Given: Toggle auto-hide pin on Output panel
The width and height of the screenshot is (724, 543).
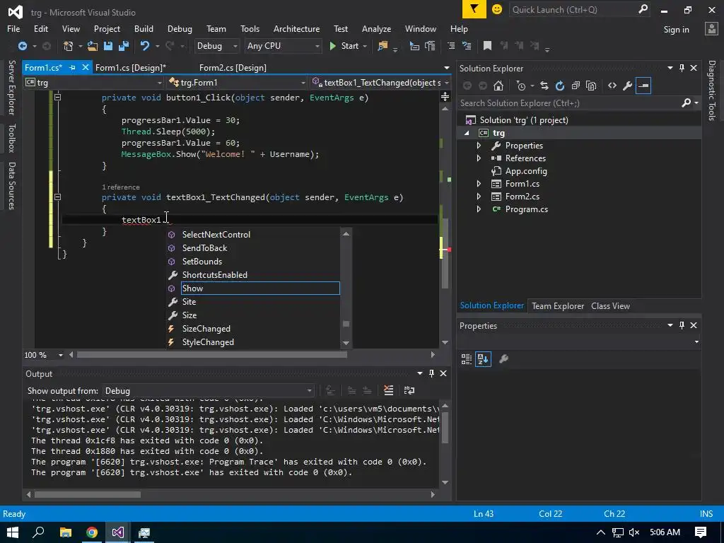Looking at the screenshot, I should click(431, 373).
